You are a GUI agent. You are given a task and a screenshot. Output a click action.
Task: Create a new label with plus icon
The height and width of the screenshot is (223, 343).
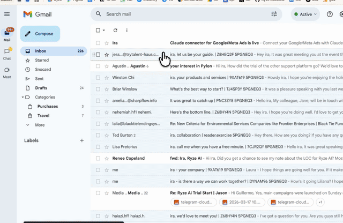click(x=82, y=140)
